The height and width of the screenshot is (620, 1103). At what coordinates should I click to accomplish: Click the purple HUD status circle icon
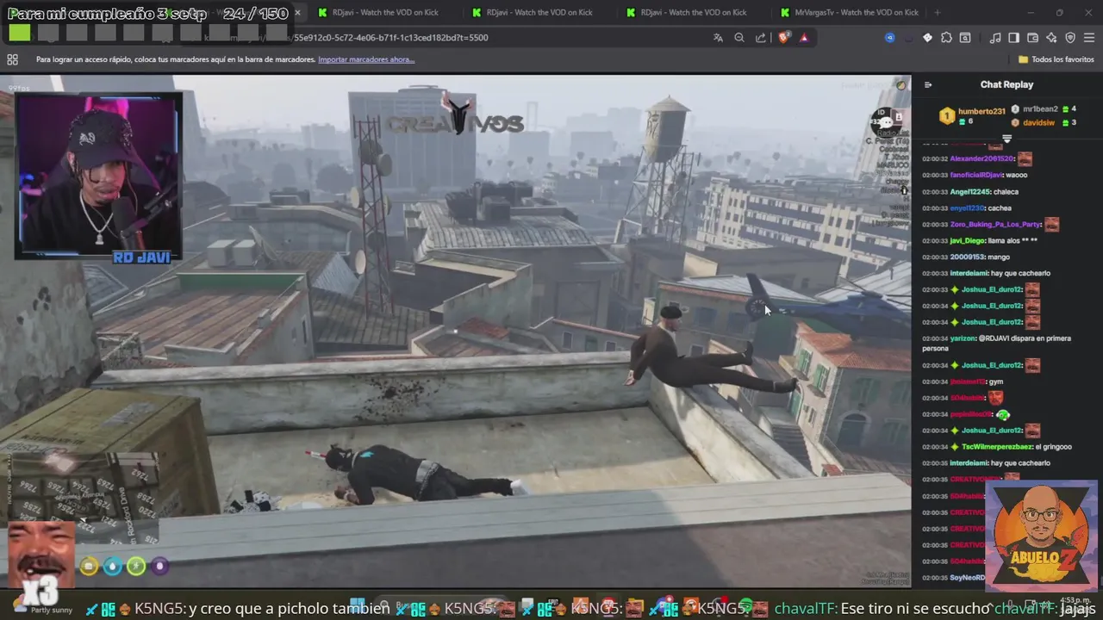(159, 566)
